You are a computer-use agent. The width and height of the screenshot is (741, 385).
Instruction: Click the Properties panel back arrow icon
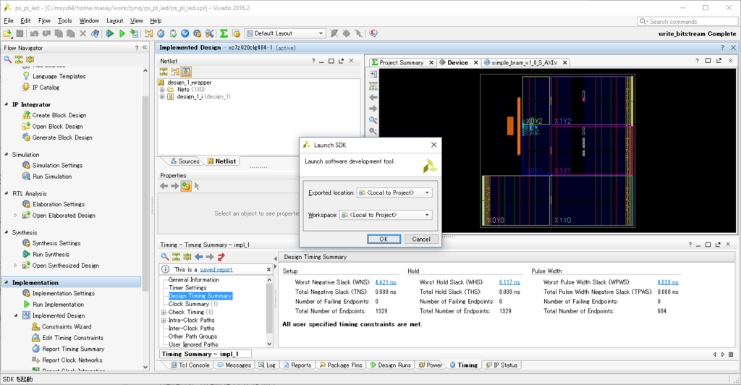click(164, 186)
